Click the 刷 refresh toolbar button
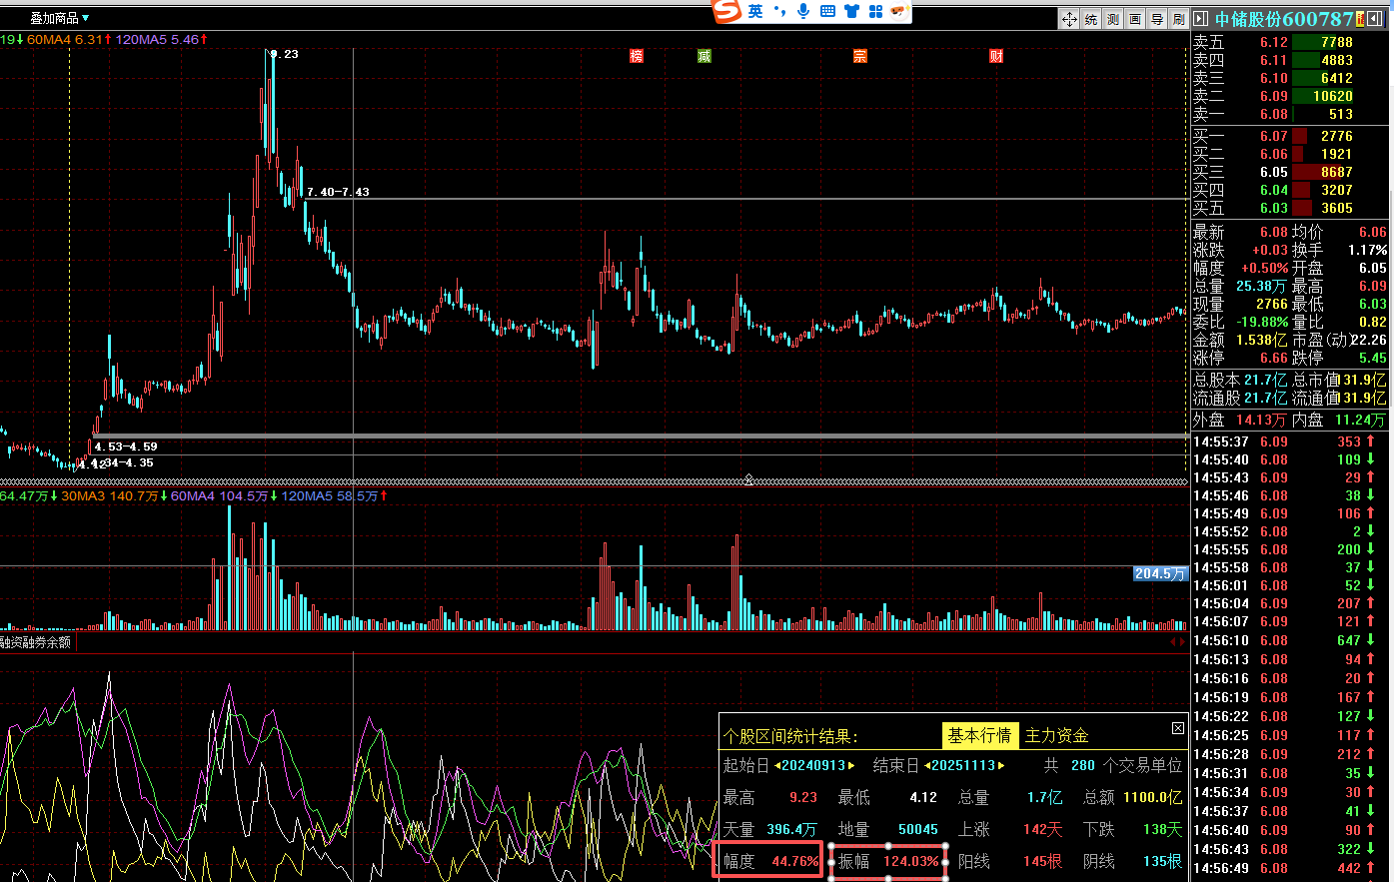Viewport: 1394px width, 882px height. click(1178, 19)
